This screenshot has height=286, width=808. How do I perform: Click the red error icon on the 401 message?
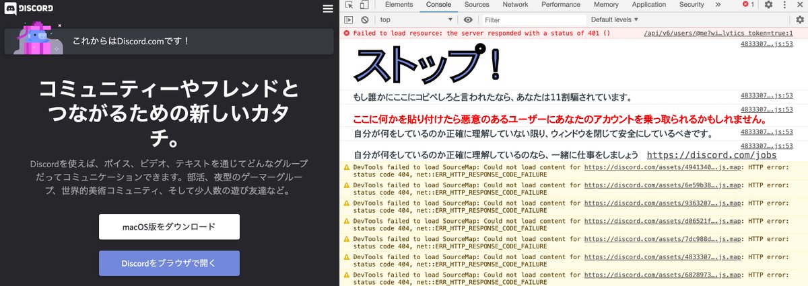pos(347,32)
